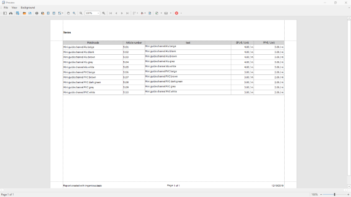Activate the Magnifier tool
This screenshot has height=197, width=351.
[74, 13]
